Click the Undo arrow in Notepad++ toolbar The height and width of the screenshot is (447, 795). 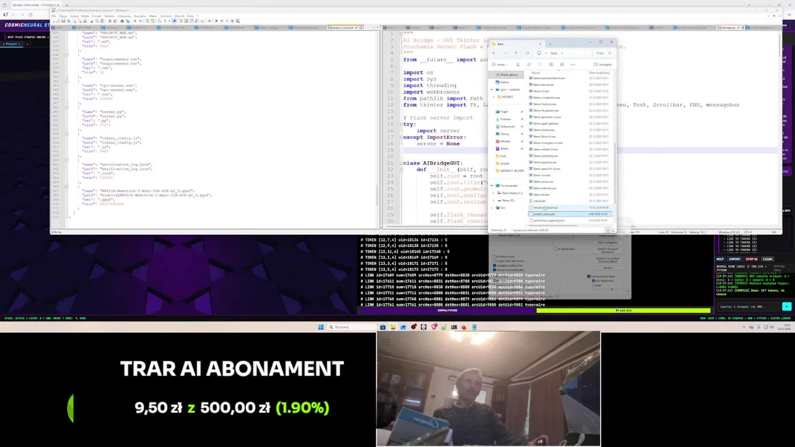[109, 21]
